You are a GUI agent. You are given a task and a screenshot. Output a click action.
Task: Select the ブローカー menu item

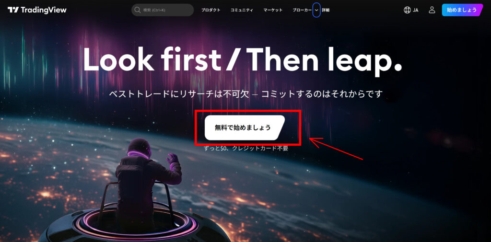click(302, 10)
